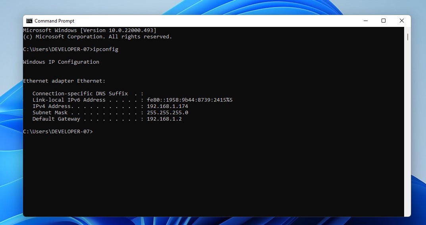This screenshot has height=225, width=426.
Task: Click the last C:\Users\DEVELOPER-07> prompt line
Action: click(x=58, y=132)
